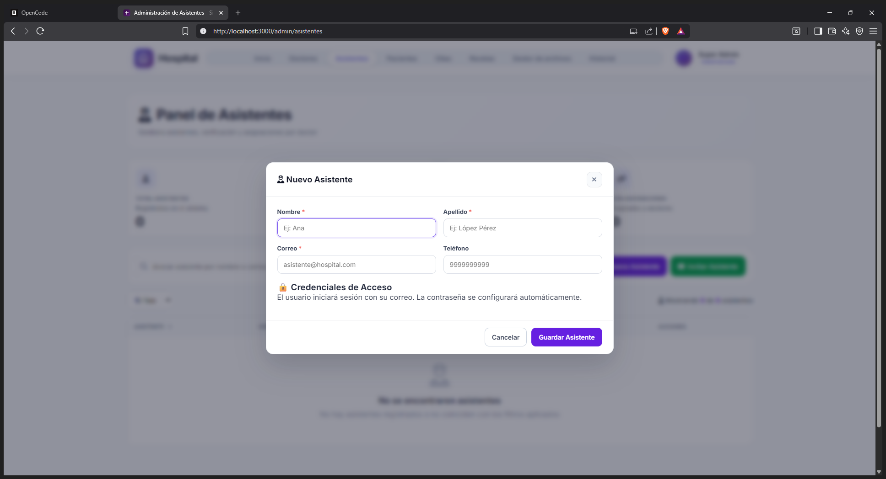Open the browser hamburger menu

tap(873, 31)
